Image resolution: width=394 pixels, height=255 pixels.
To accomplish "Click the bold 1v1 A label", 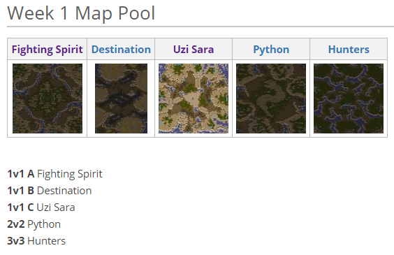I will click(x=21, y=174).
